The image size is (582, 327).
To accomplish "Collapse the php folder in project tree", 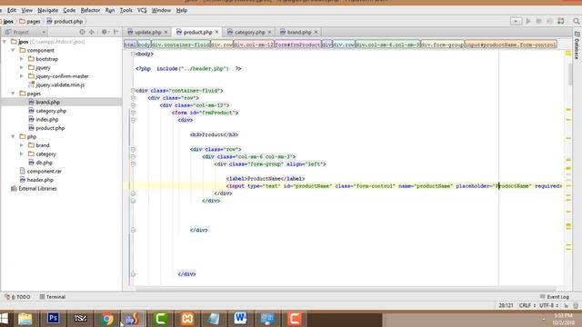I will [13, 136].
